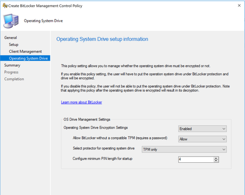245x195 pixels.
Task: Click the Progress step
Action: pyautogui.click(x=11, y=72)
